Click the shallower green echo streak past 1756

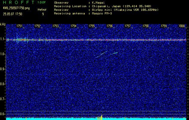114,53
